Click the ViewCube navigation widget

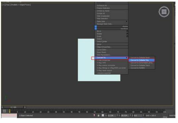pos(164,12)
